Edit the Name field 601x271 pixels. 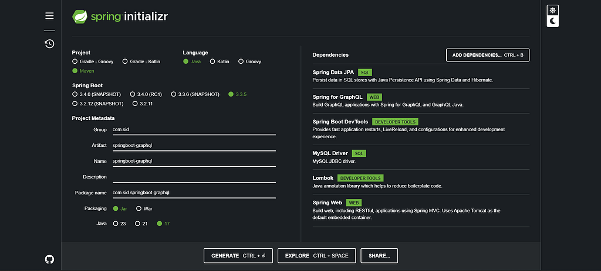click(194, 162)
